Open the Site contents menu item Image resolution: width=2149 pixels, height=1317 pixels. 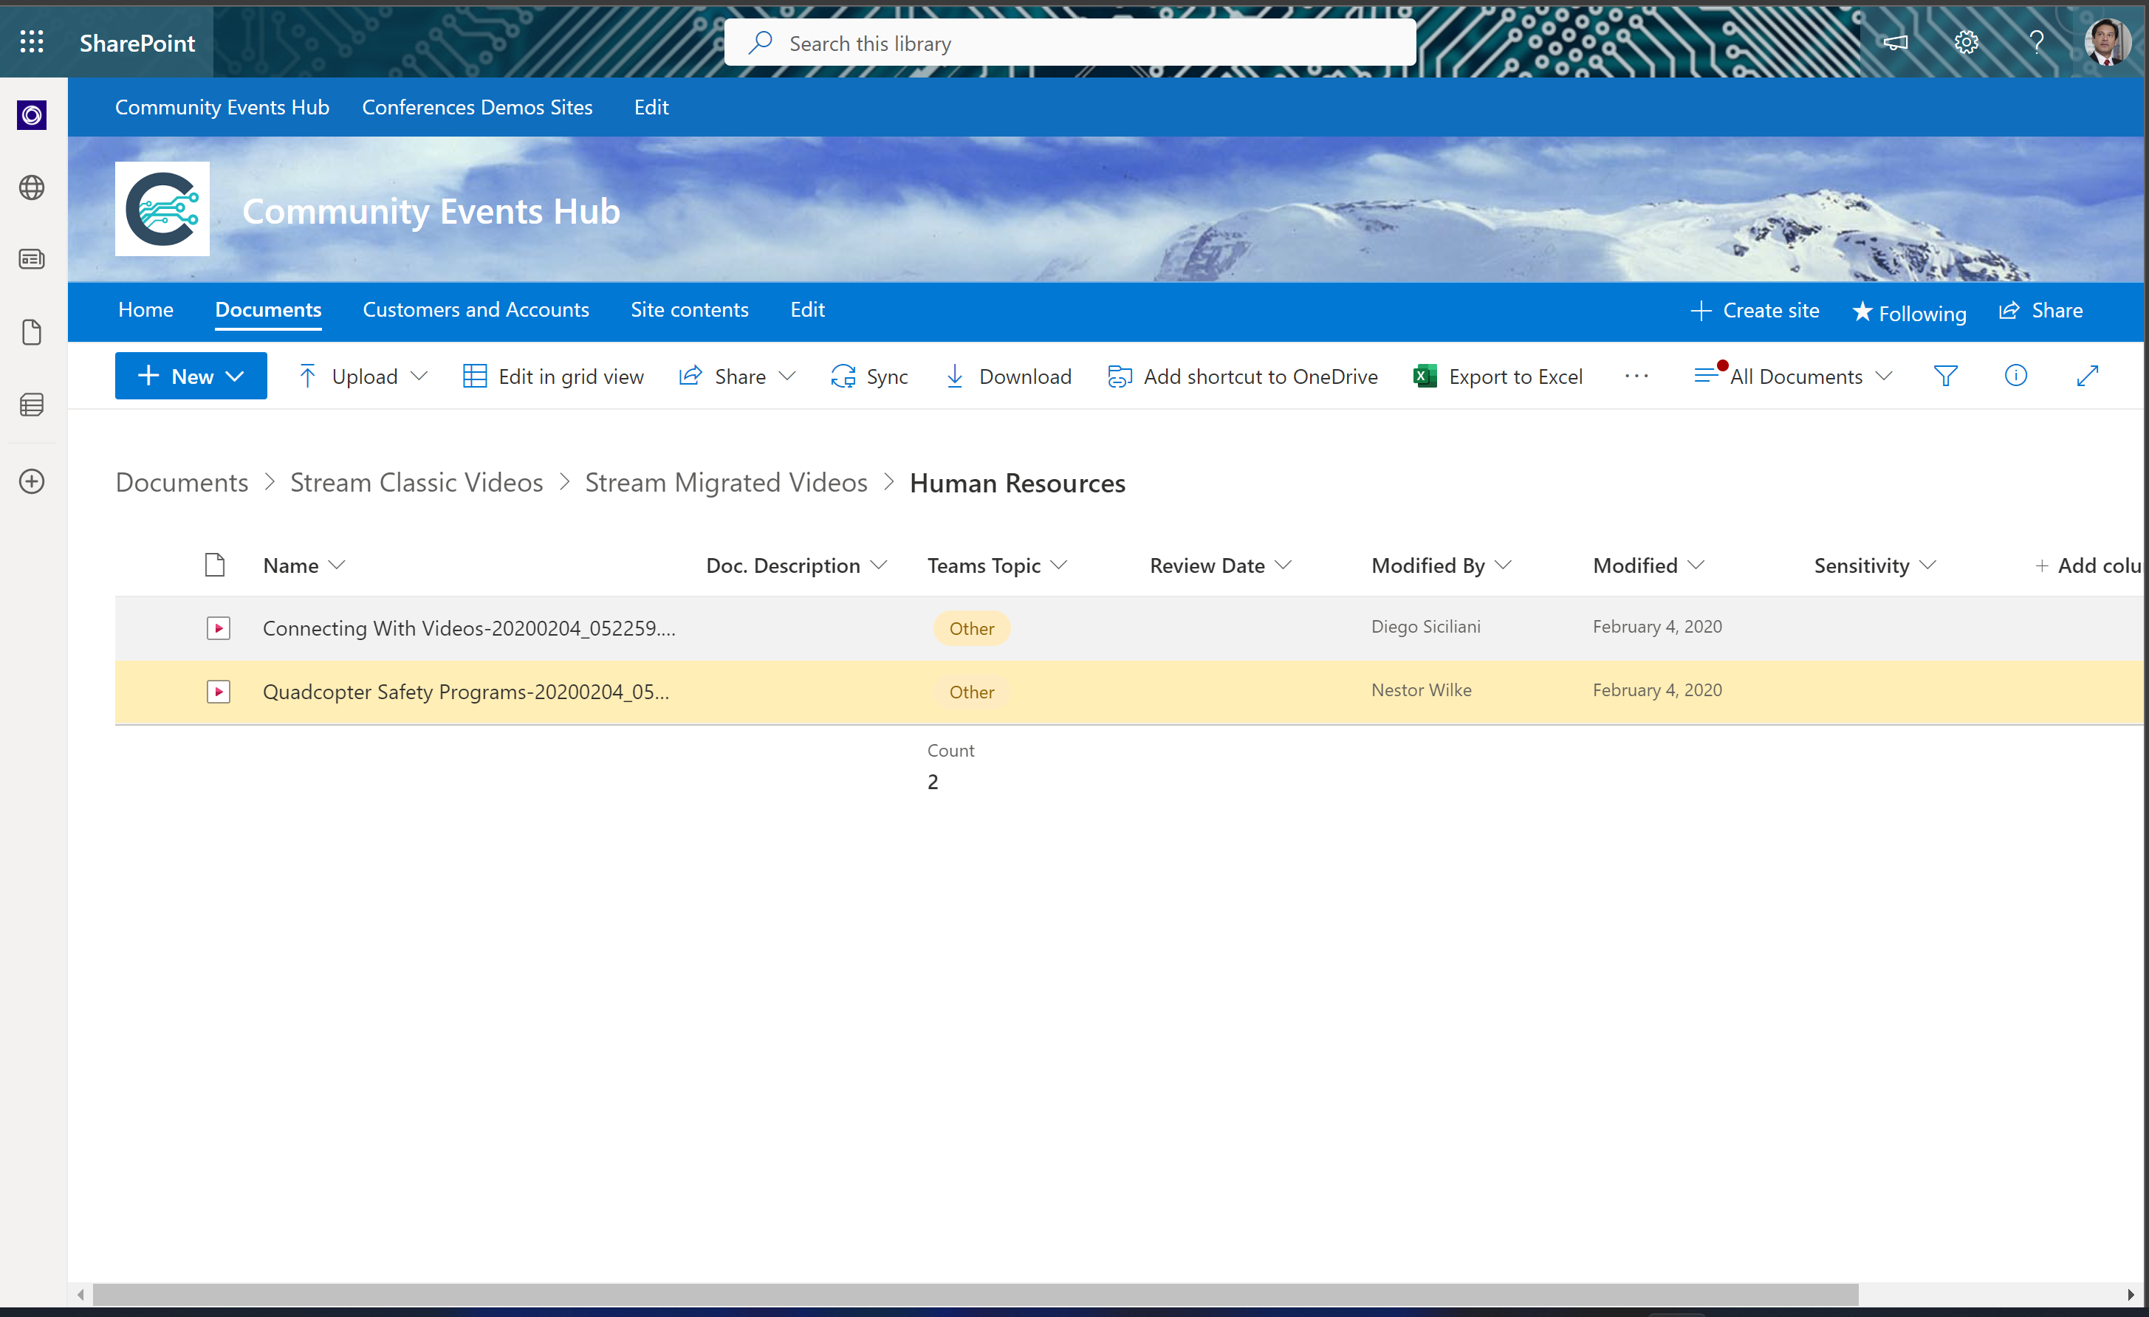pos(689,309)
